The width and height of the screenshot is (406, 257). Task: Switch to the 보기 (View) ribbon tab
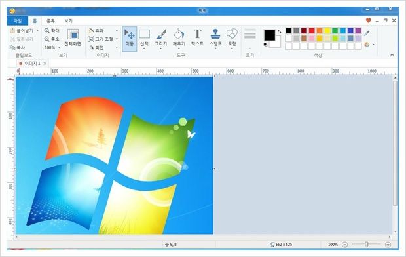point(68,21)
